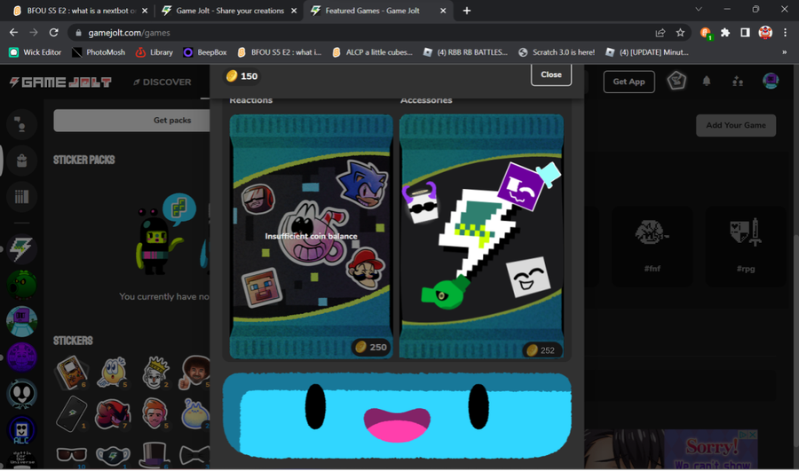The height and width of the screenshot is (471, 799).
Task: Select the crowned clown face sticker
Action: click(x=154, y=373)
